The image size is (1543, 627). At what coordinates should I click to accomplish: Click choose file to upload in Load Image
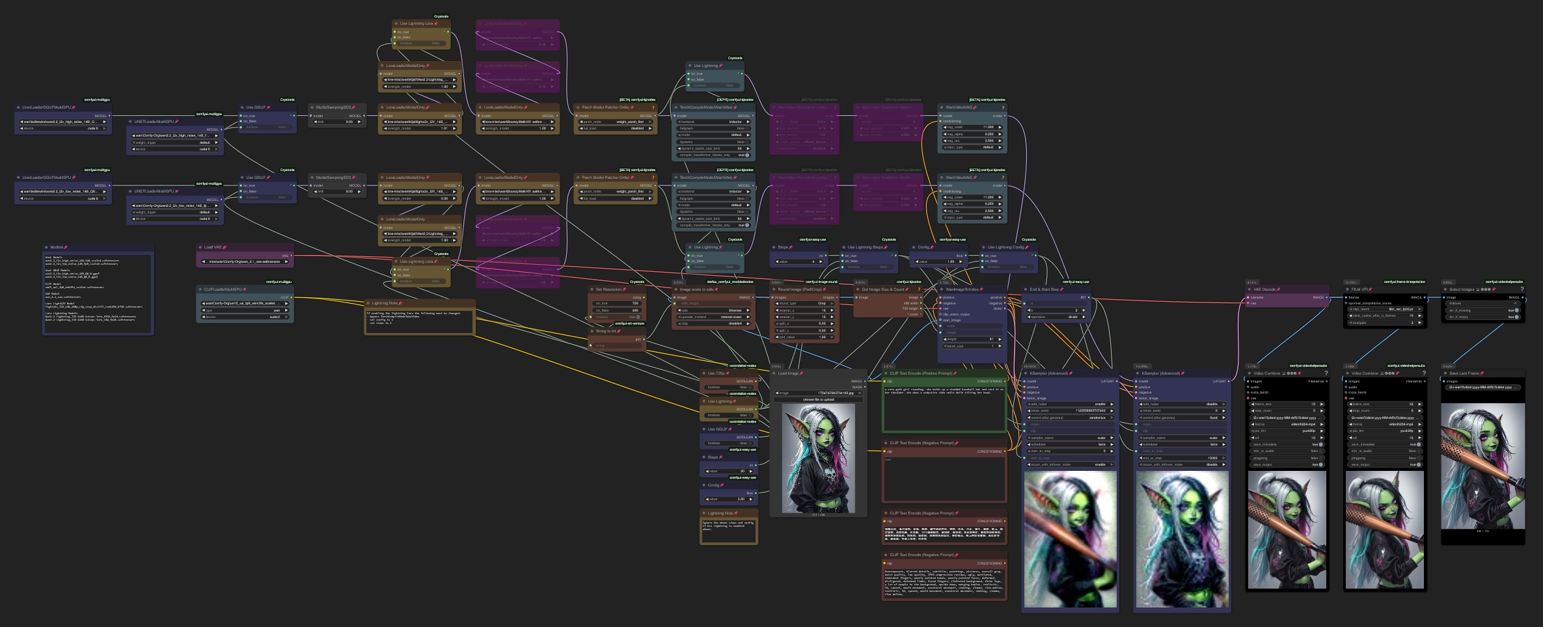click(818, 399)
